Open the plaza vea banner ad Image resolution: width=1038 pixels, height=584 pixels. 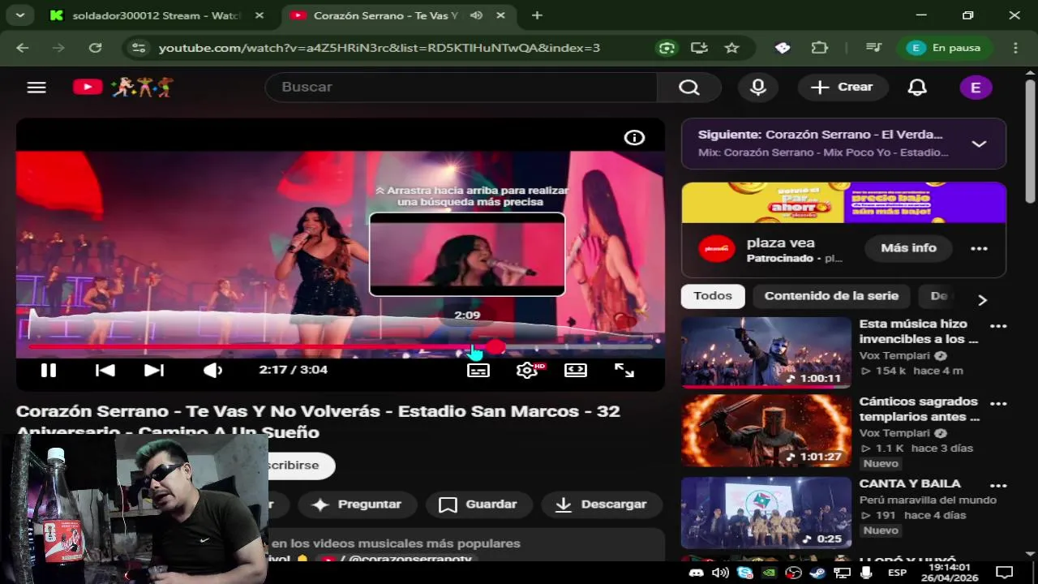tap(843, 203)
